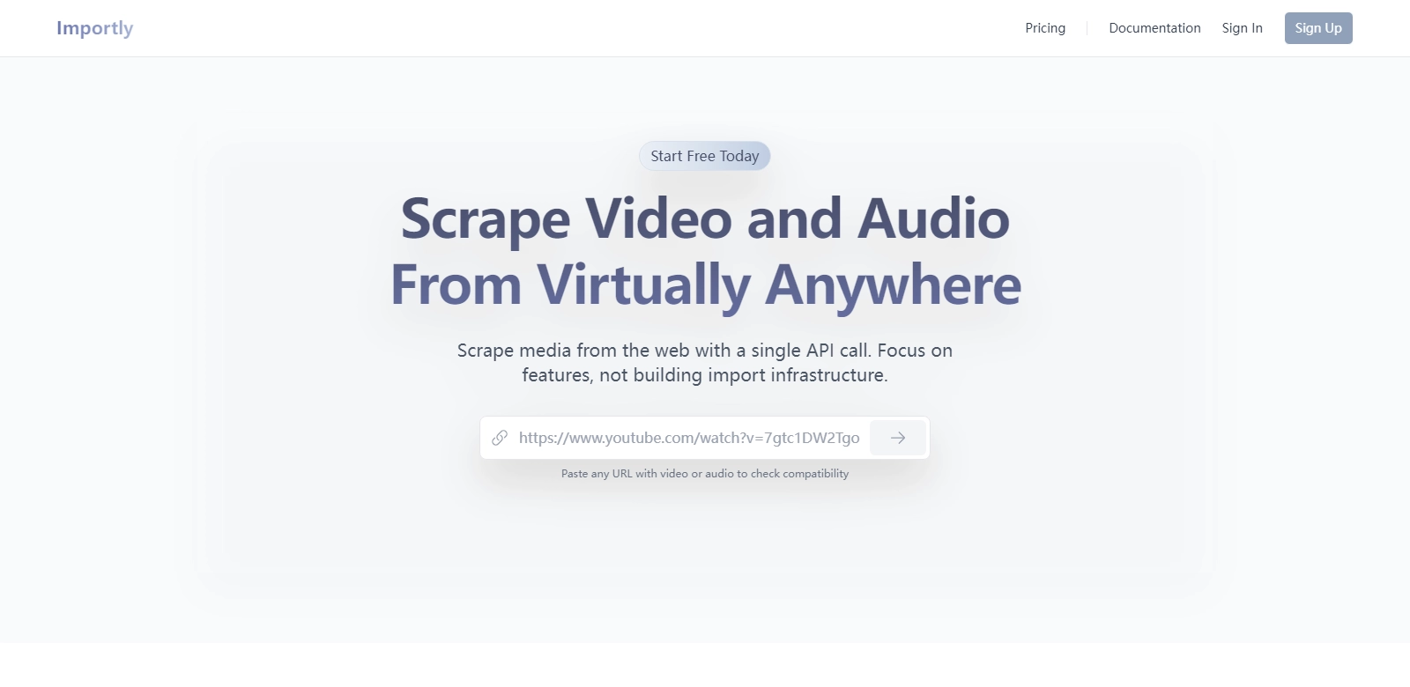Focus the YouTube URL input field
1410x687 pixels.
[x=688, y=438]
